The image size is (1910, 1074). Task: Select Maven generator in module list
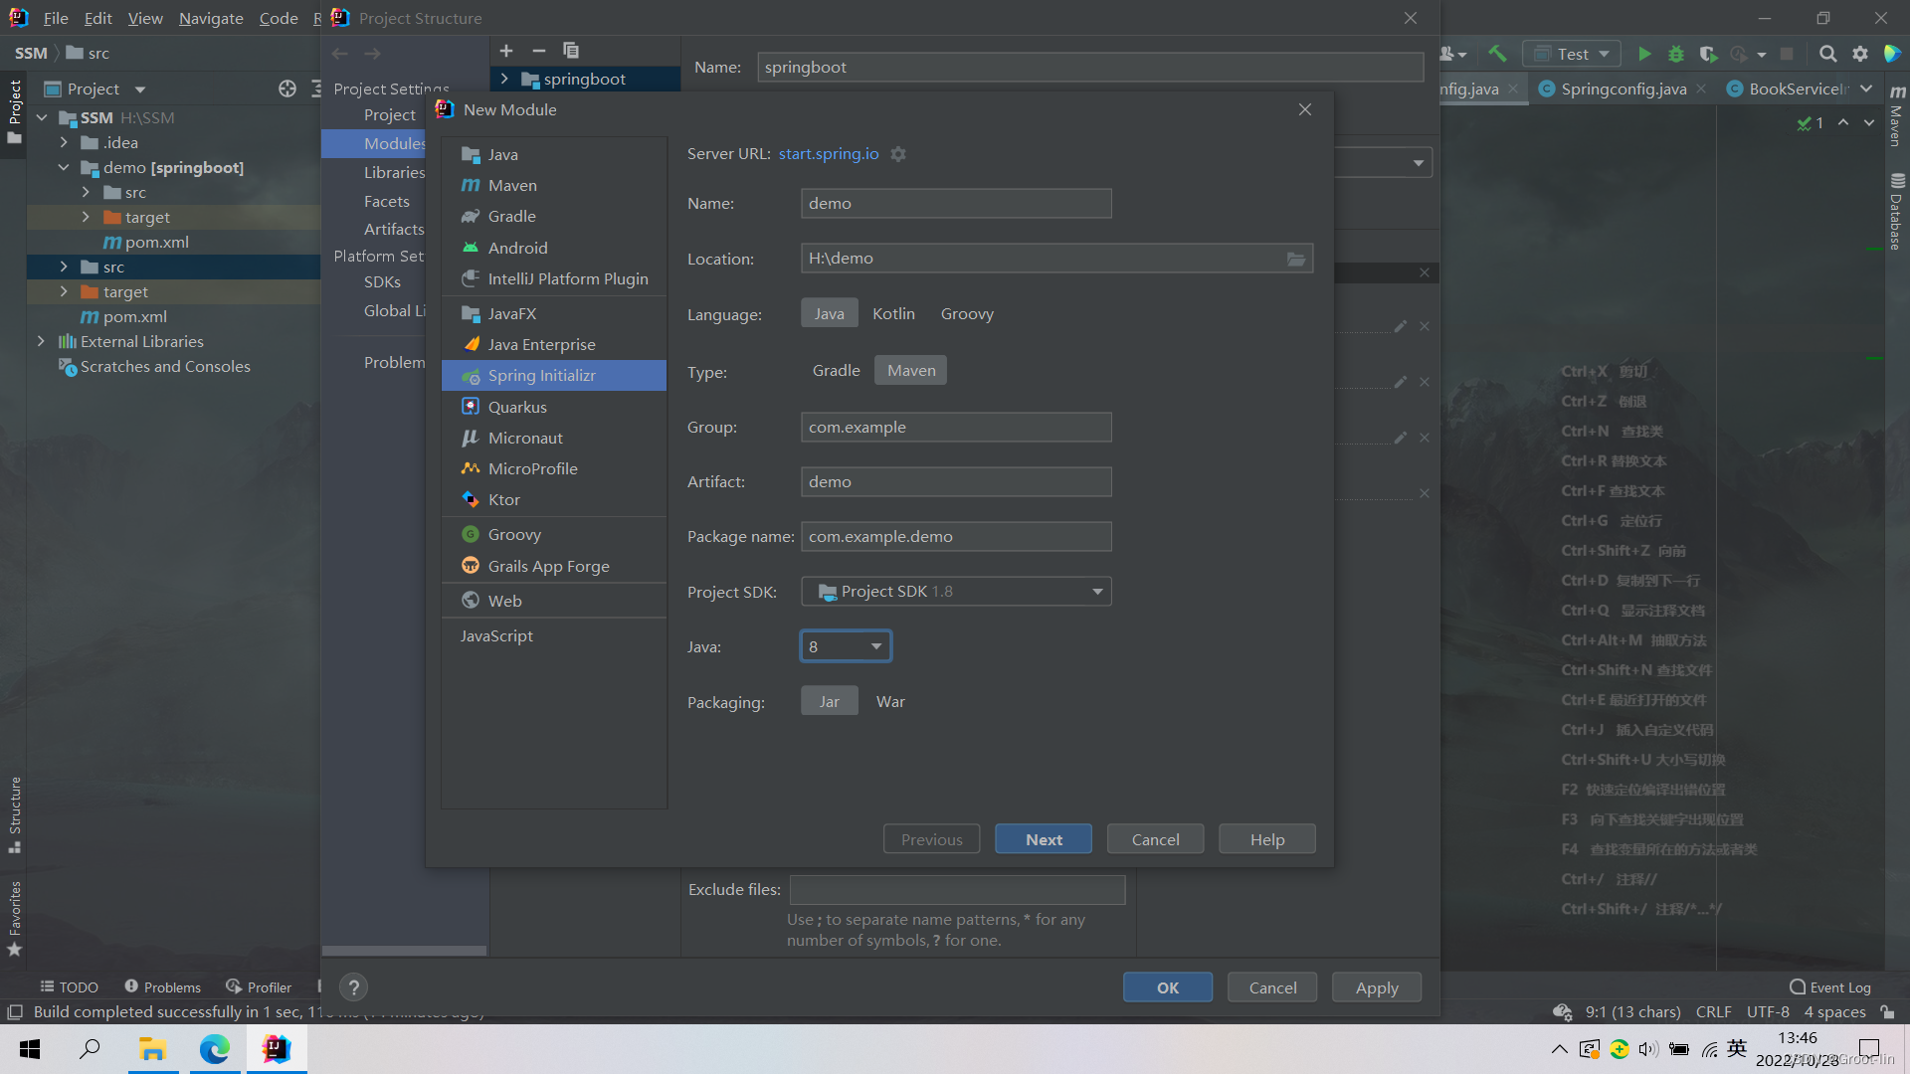pos(553,185)
